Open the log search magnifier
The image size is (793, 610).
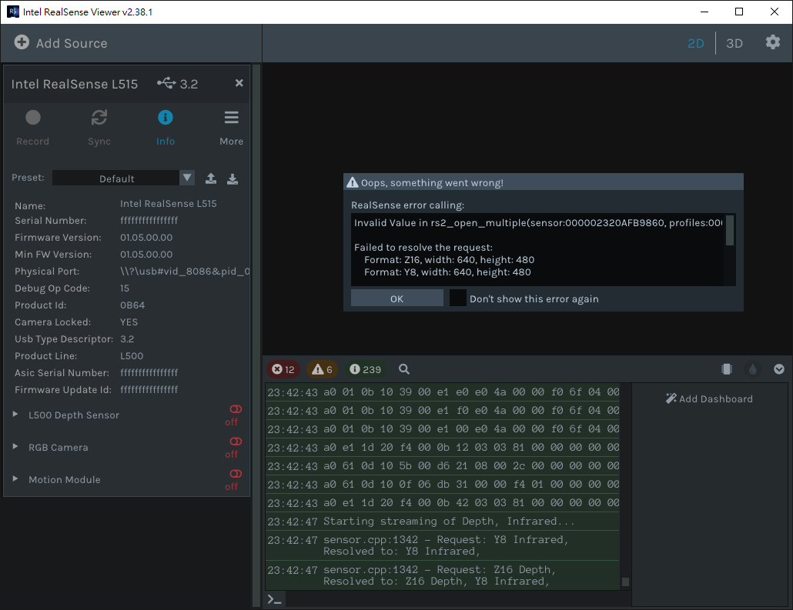[x=403, y=369]
